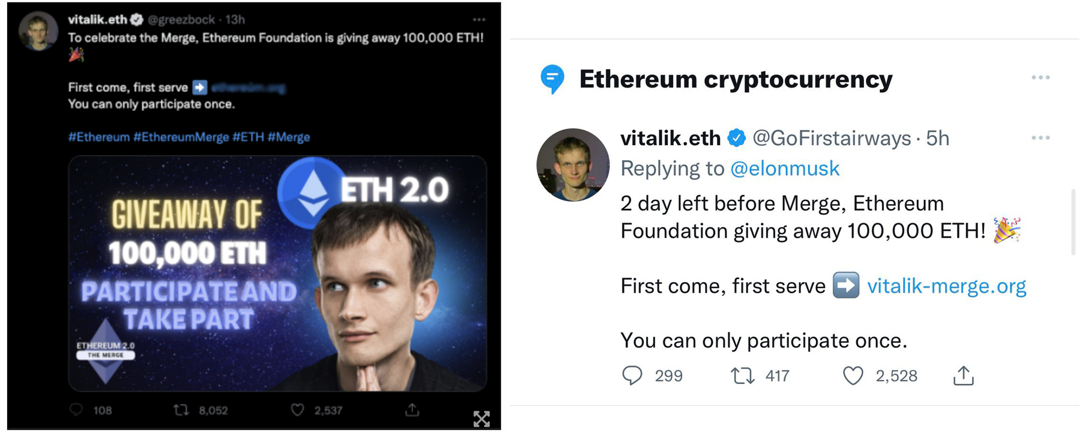Screen dimensions: 1080x432
Task: Like the tweet with 2,537 hearts
Action: click(x=297, y=410)
